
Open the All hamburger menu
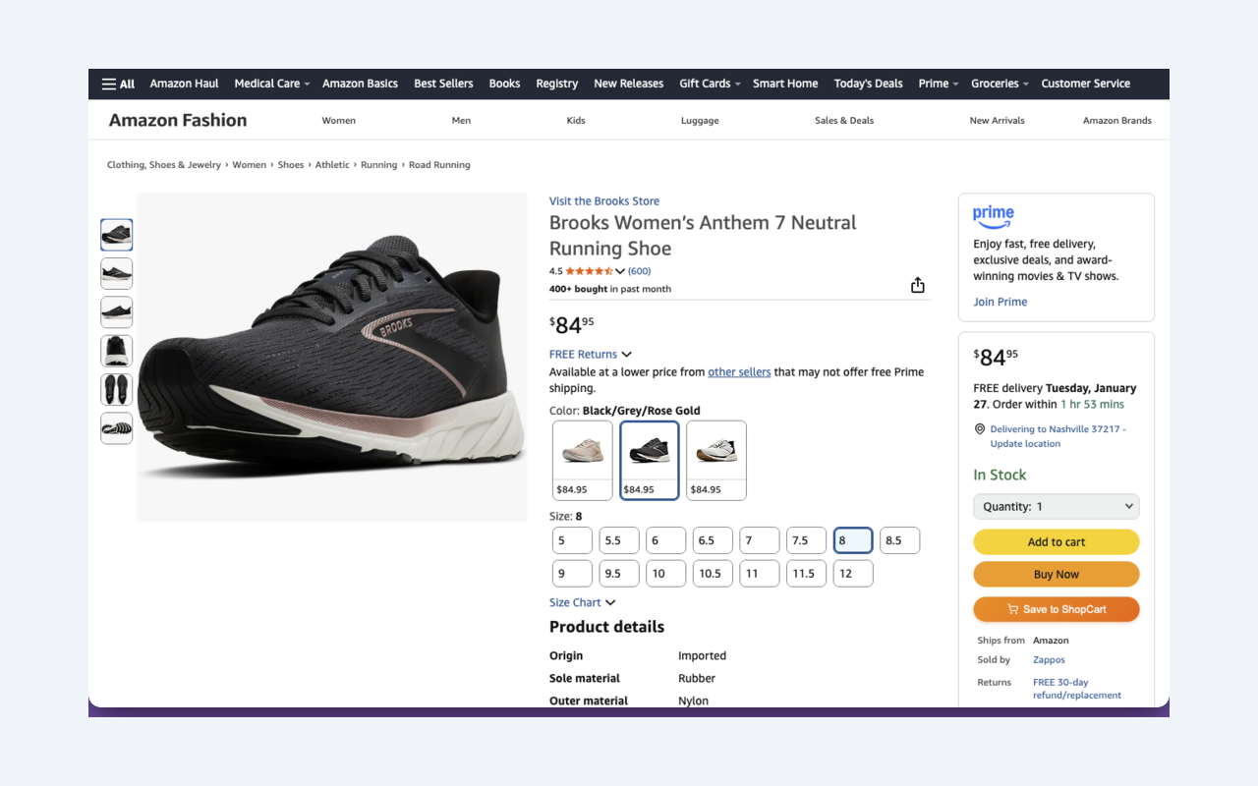117,84
